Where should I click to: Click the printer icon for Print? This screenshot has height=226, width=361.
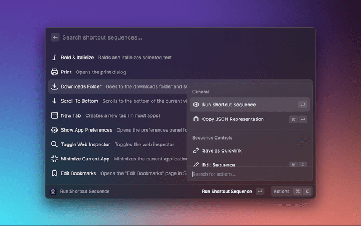[x=54, y=72]
